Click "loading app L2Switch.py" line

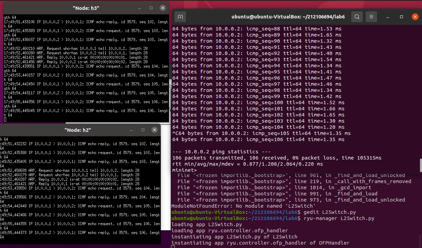point(207,224)
